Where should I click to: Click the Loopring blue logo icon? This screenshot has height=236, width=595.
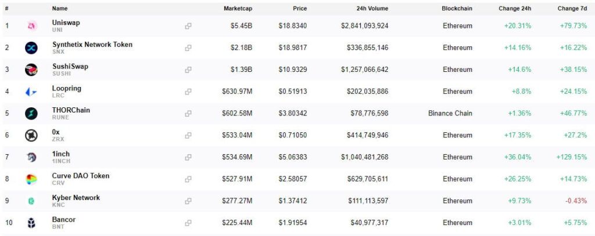click(x=31, y=92)
